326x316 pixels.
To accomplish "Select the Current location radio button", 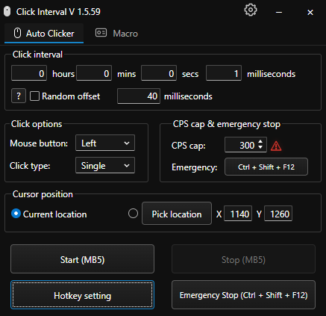I will (16, 214).
